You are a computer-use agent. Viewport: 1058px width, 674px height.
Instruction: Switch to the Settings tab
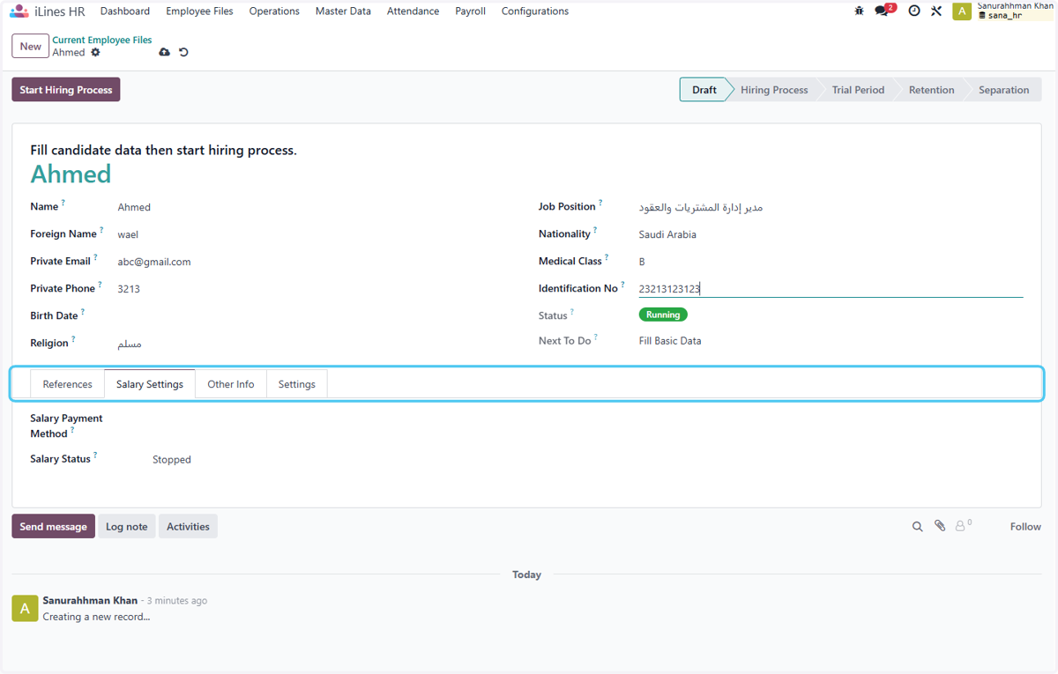tap(297, 384)
